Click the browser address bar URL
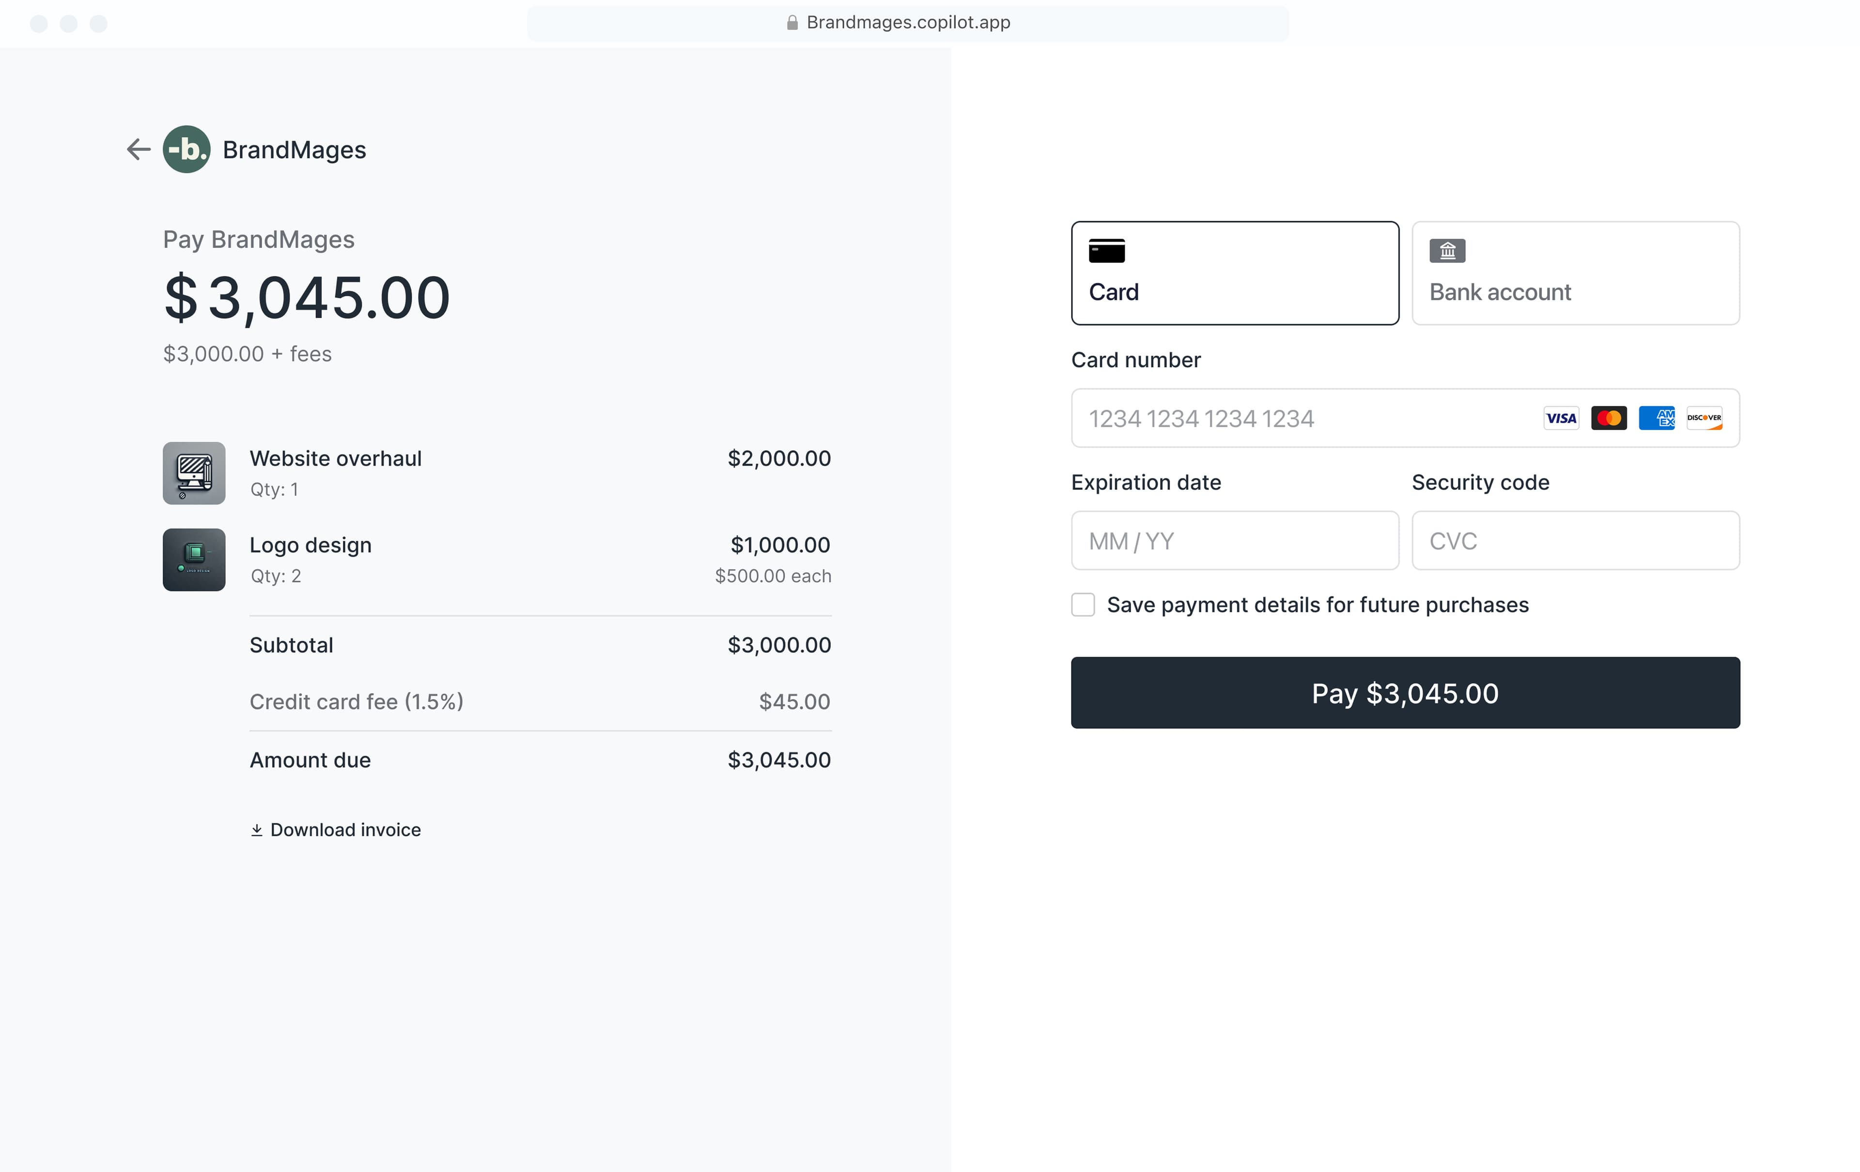This screenshot has width=1860, height=1172. point(908,22)
